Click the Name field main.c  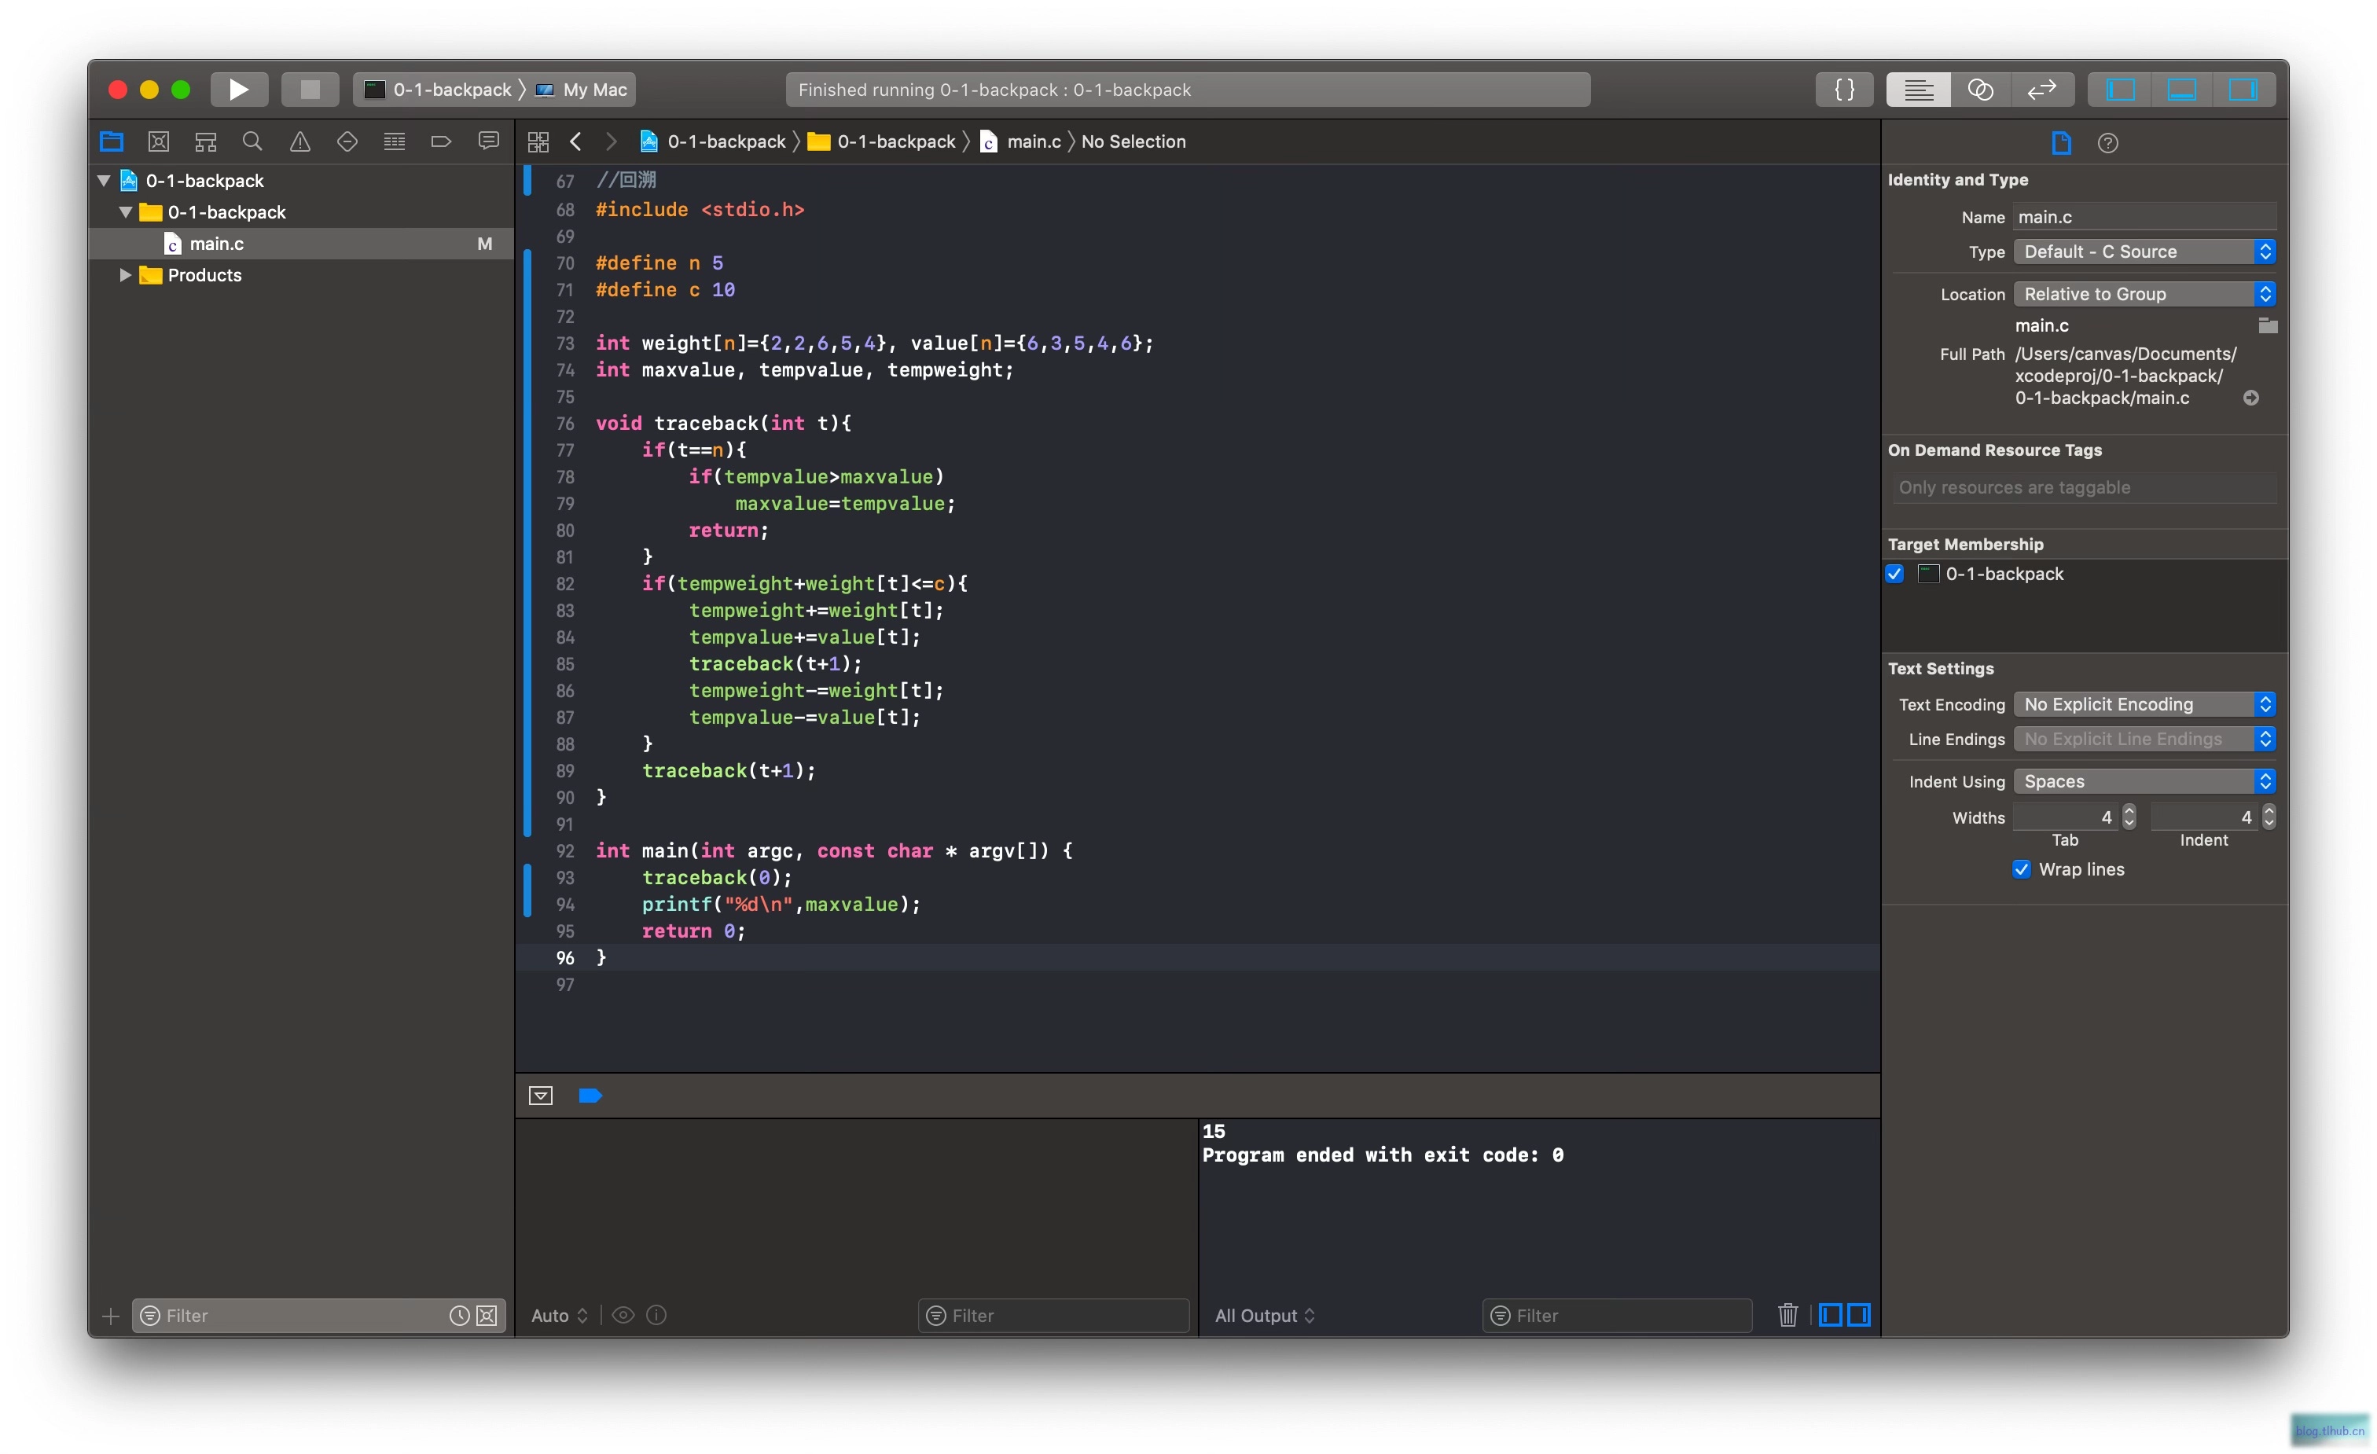click(2144, 217)
